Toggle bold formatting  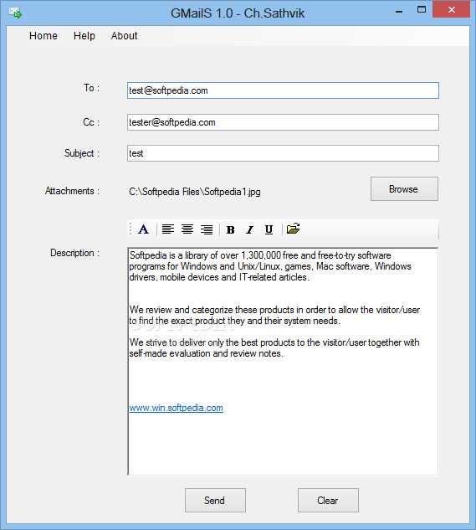tap(231, 230)
